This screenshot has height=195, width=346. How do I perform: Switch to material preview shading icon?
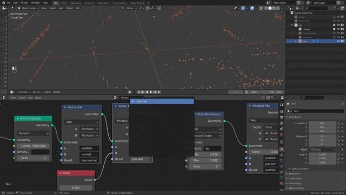(274, 8)
